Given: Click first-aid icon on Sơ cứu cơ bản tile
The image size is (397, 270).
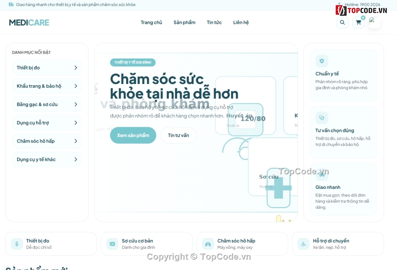Looking at the screenshot, I should pyautogui.click(x=112, y=244).
